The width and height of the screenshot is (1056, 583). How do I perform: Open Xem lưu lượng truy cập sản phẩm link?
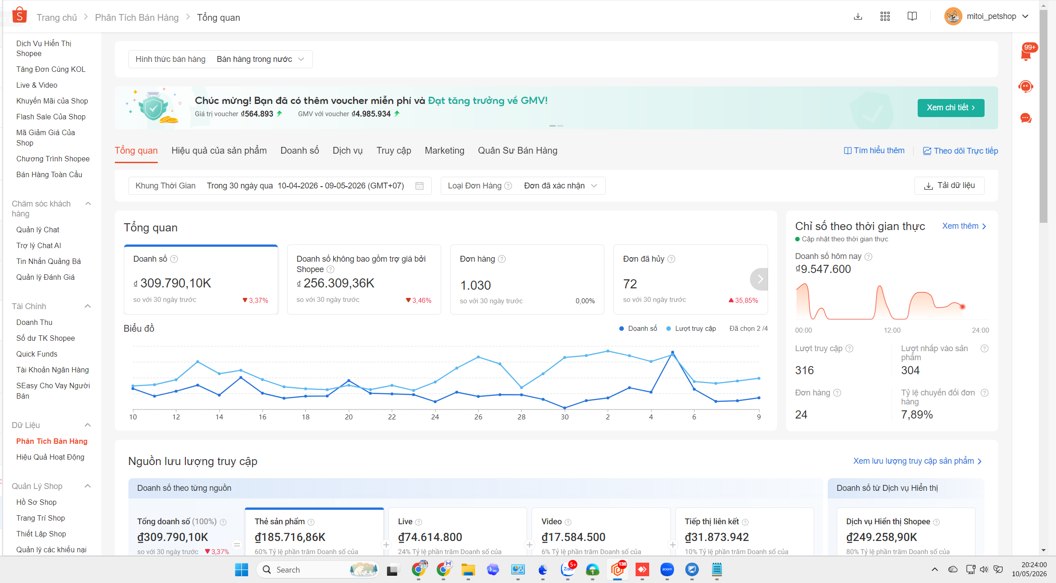point(918,461)
